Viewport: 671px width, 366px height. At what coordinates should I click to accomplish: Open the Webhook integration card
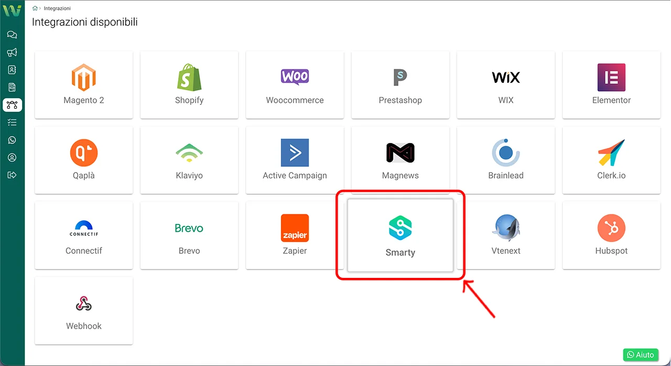[84, 310]
